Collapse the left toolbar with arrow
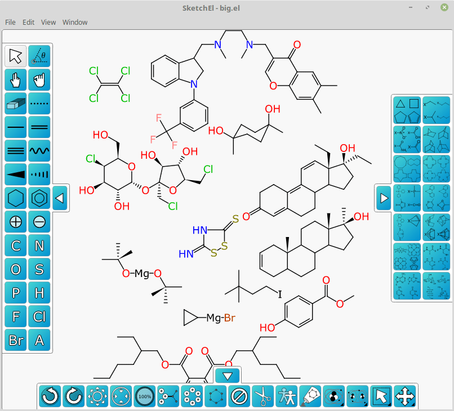This screenshot has width=454, height=411. [x=60, y=198]
